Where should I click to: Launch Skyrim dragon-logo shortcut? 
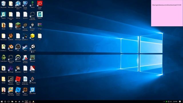(x=32, y=27)
